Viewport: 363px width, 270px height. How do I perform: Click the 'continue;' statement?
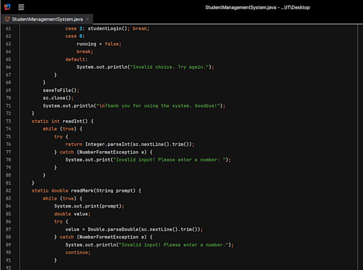tap(78, 252)
